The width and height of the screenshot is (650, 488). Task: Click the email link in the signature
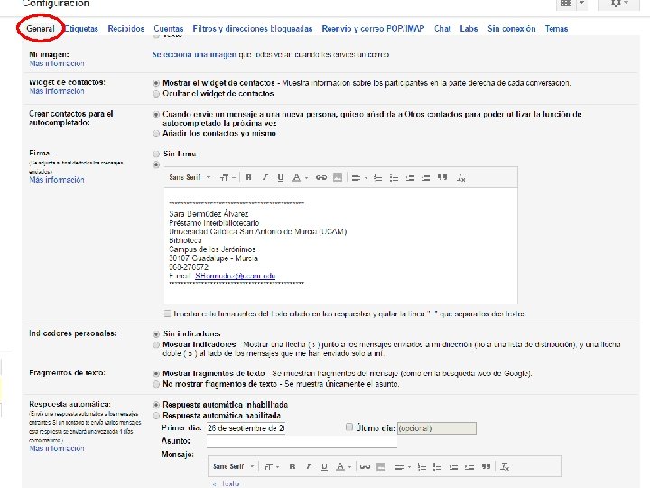[x=235, y=276]
